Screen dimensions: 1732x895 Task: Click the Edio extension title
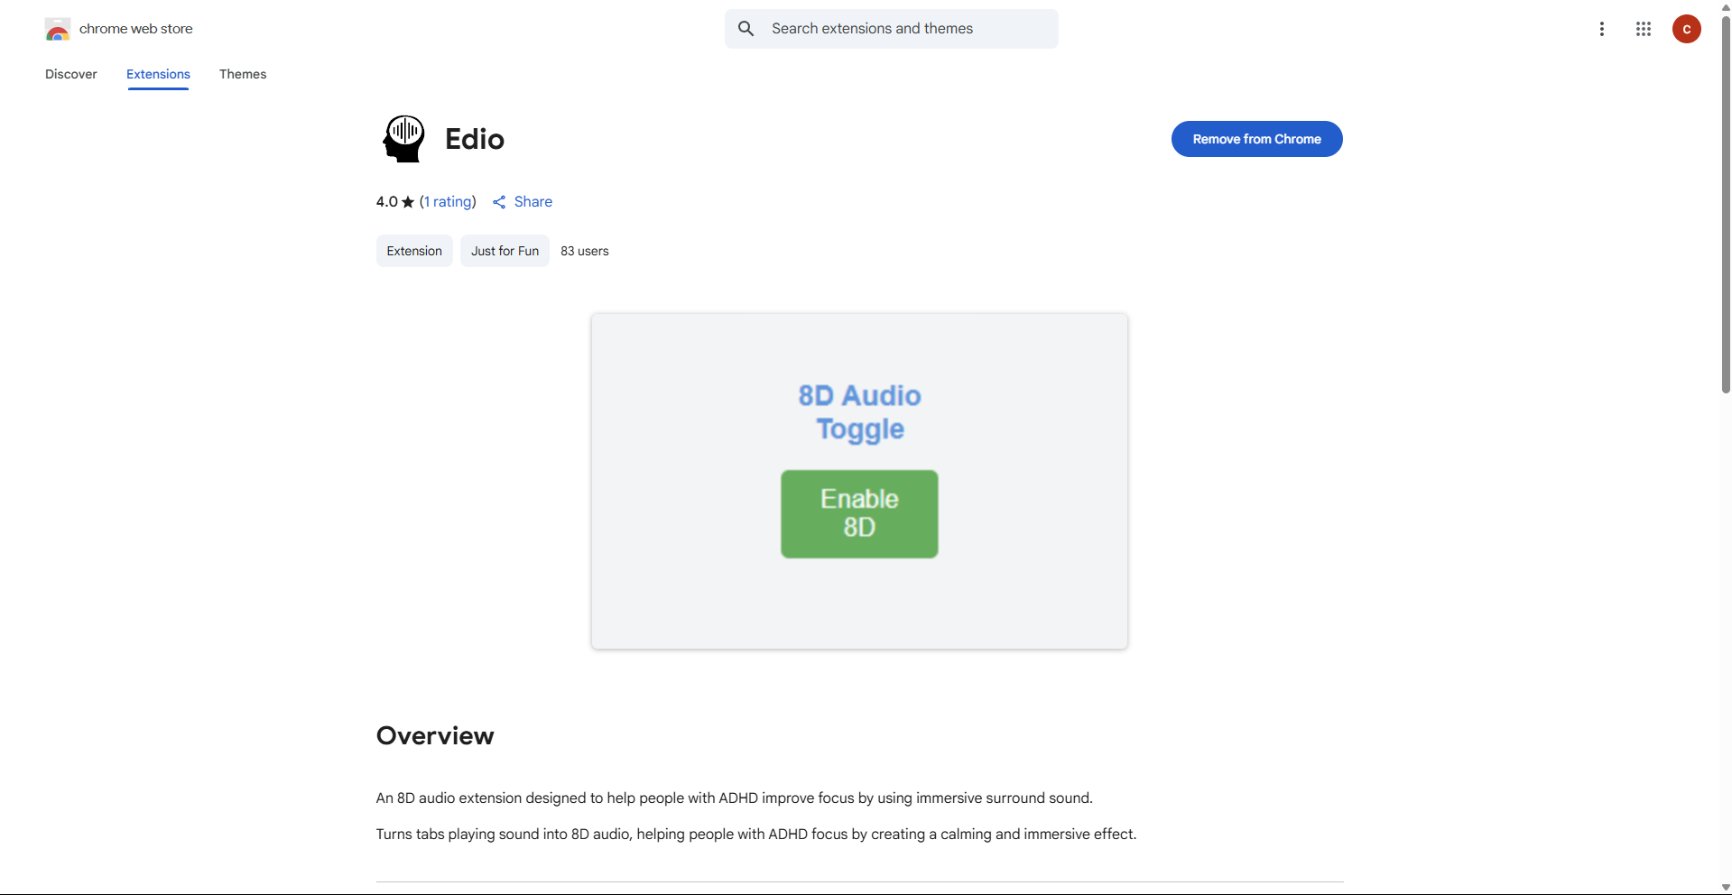coord(475,139)
